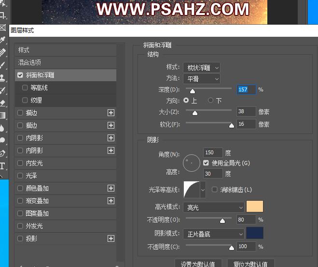Enable 消除锯齿 anti-alias checkbox
Screen dimensions: 318x267
tap(214, 190)
